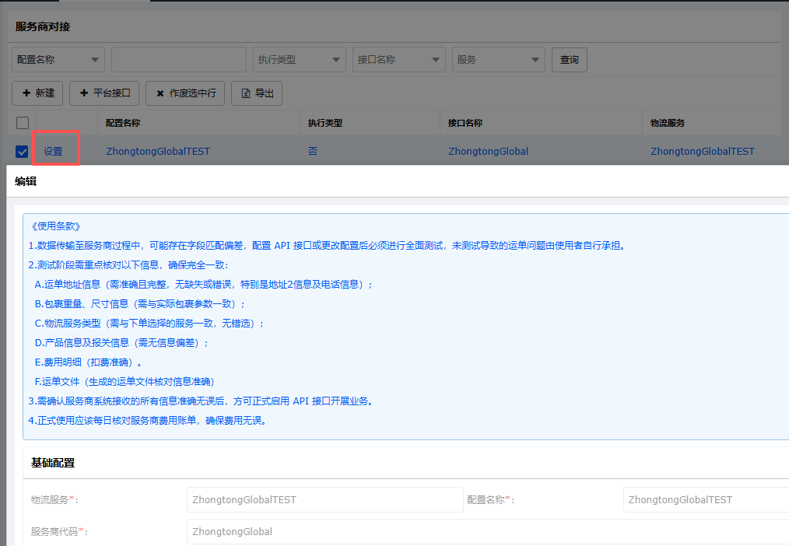This screenshot has width=789, height=546.
Task: Click the 接口名称 column header
Action: pyautogui.click(x=465, y=123)
